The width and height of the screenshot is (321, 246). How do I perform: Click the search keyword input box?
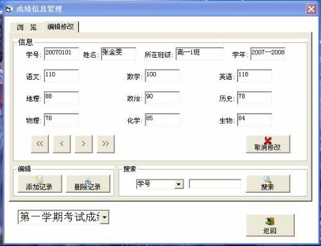215,184
